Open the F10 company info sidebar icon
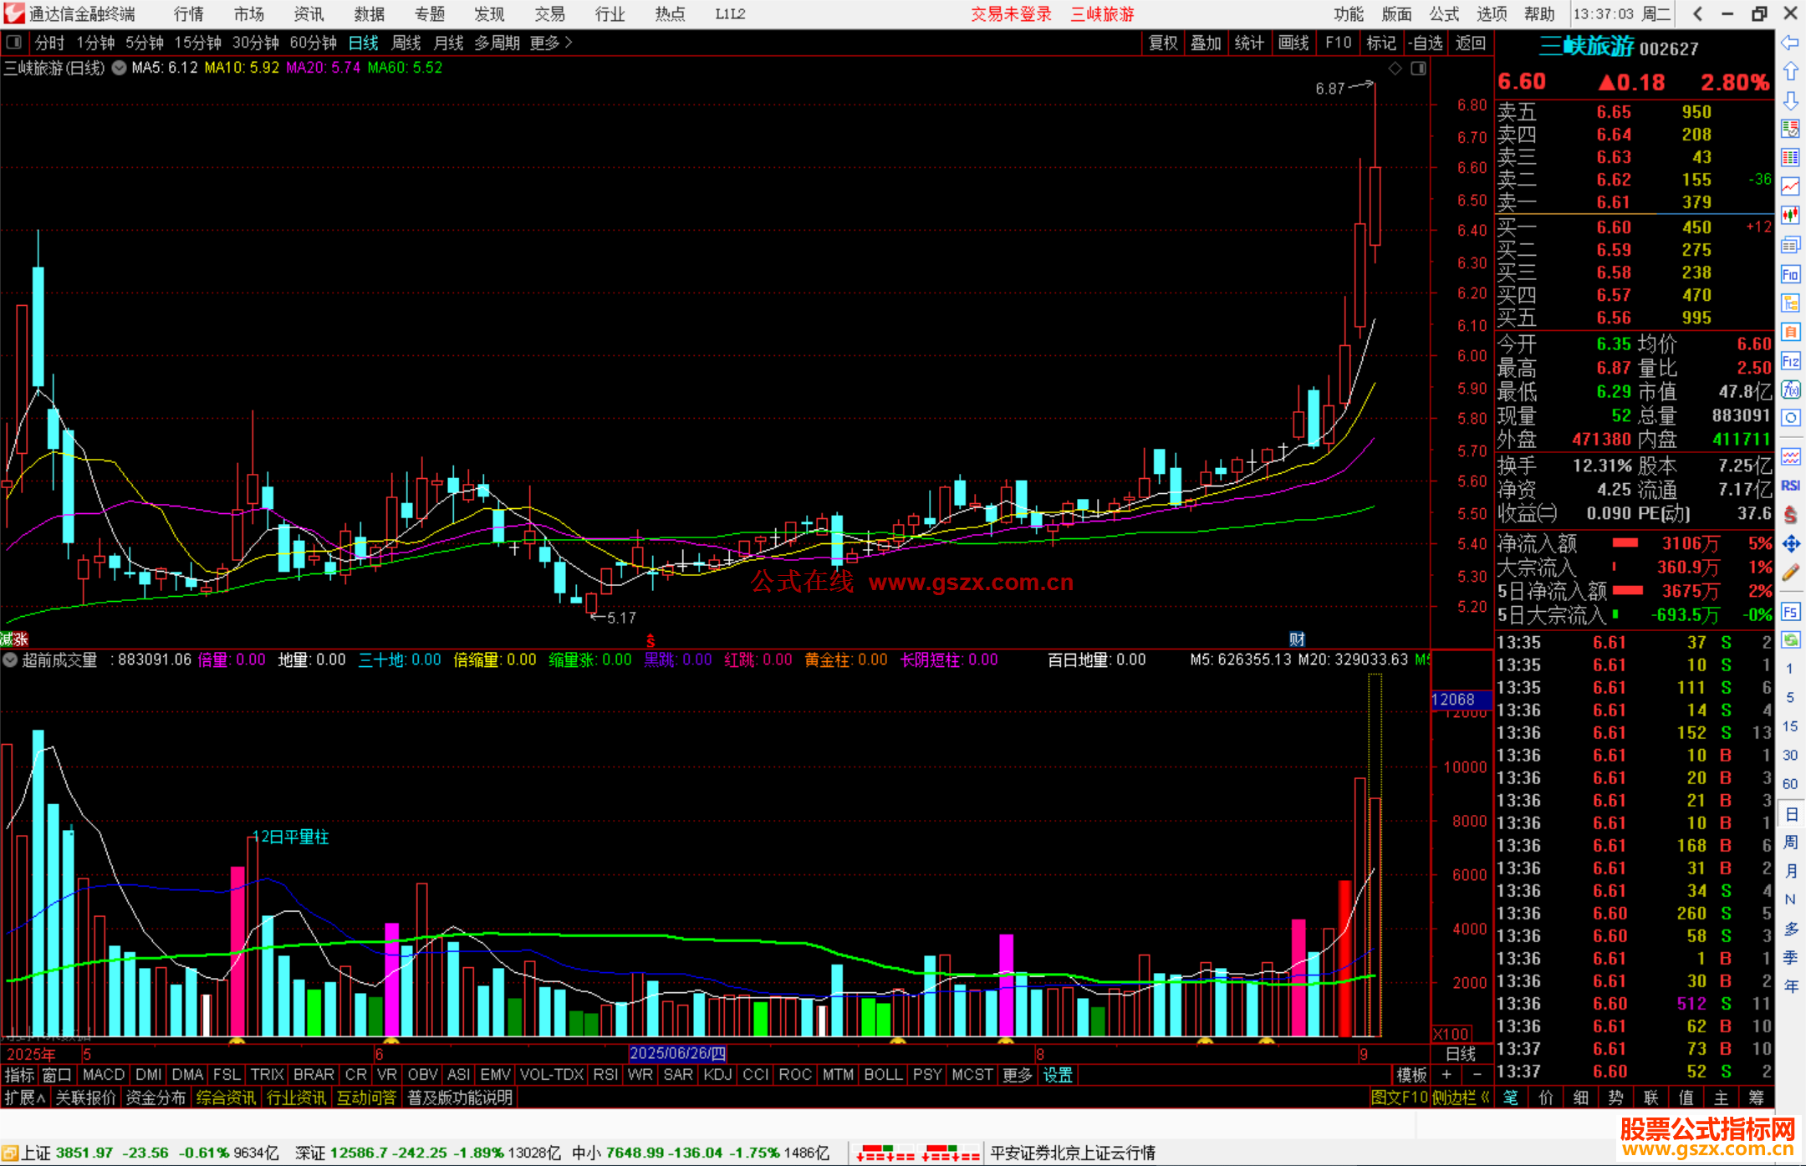 (1790, 274)
